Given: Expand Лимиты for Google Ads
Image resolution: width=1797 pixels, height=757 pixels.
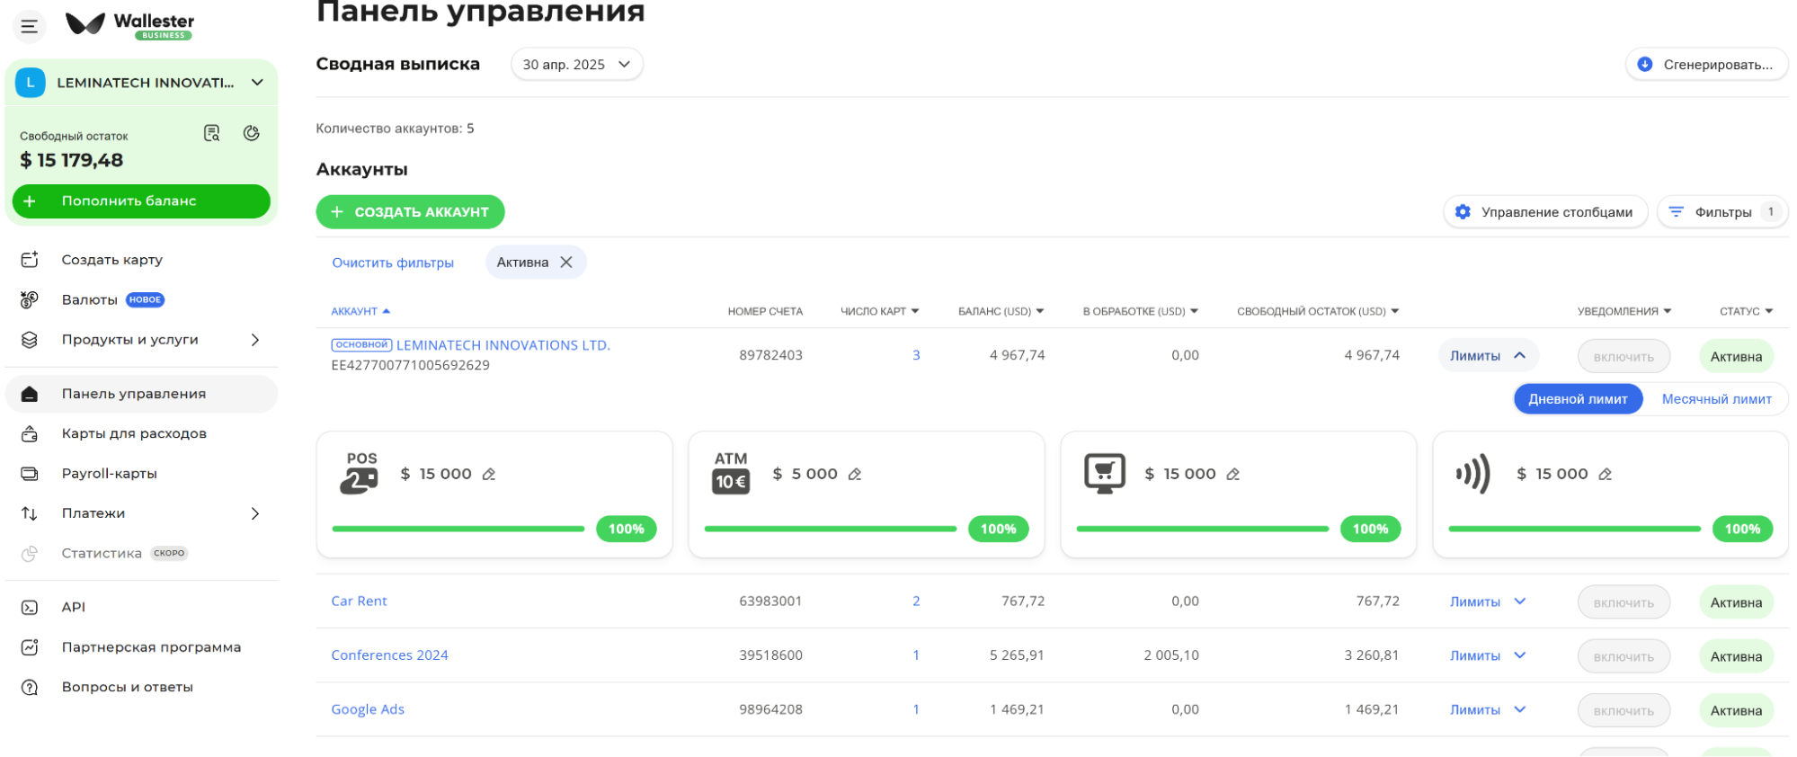Looking at the screenshot, I should tap(1488, 709).
